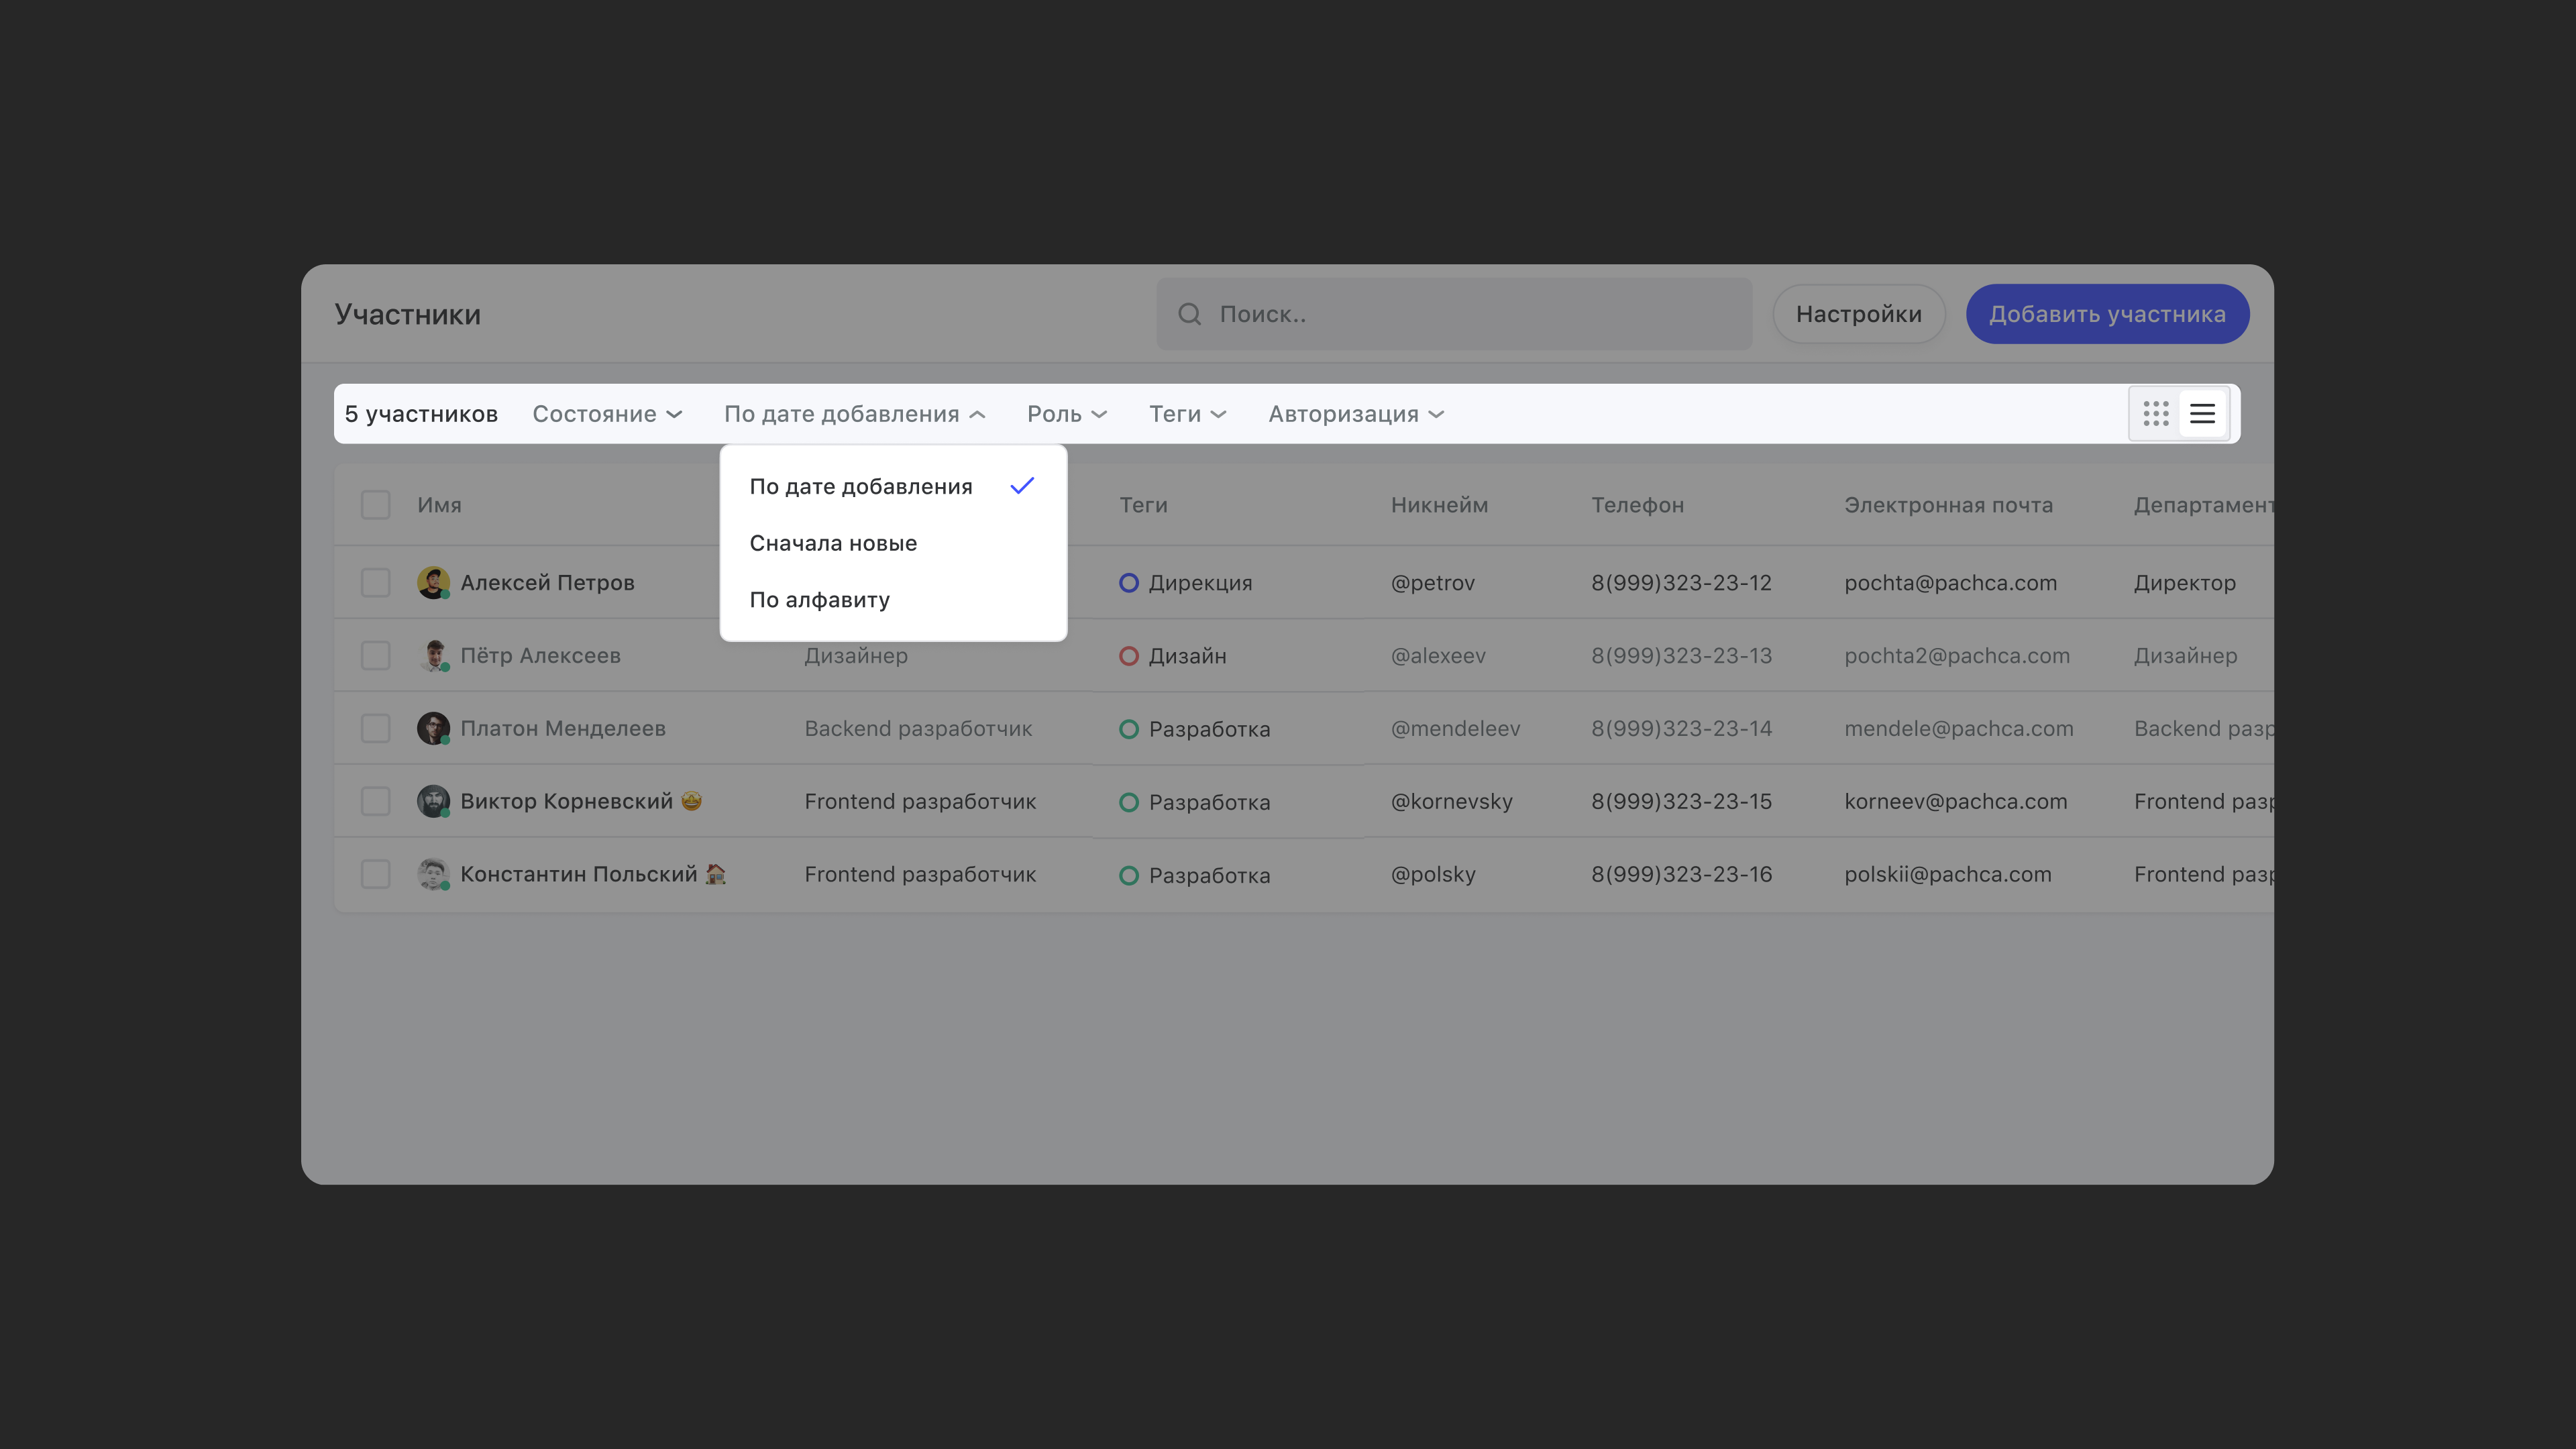Open the Роль filter dropdown
This screenshot has width=2576, height=1449.
click(1066, 414)
